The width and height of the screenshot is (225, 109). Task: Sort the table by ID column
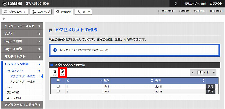[84, 81]
